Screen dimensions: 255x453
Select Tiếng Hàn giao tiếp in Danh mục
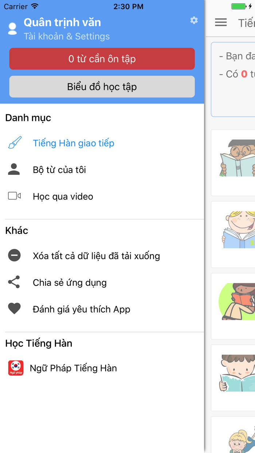pyautogui.click(x=74, y=143)
